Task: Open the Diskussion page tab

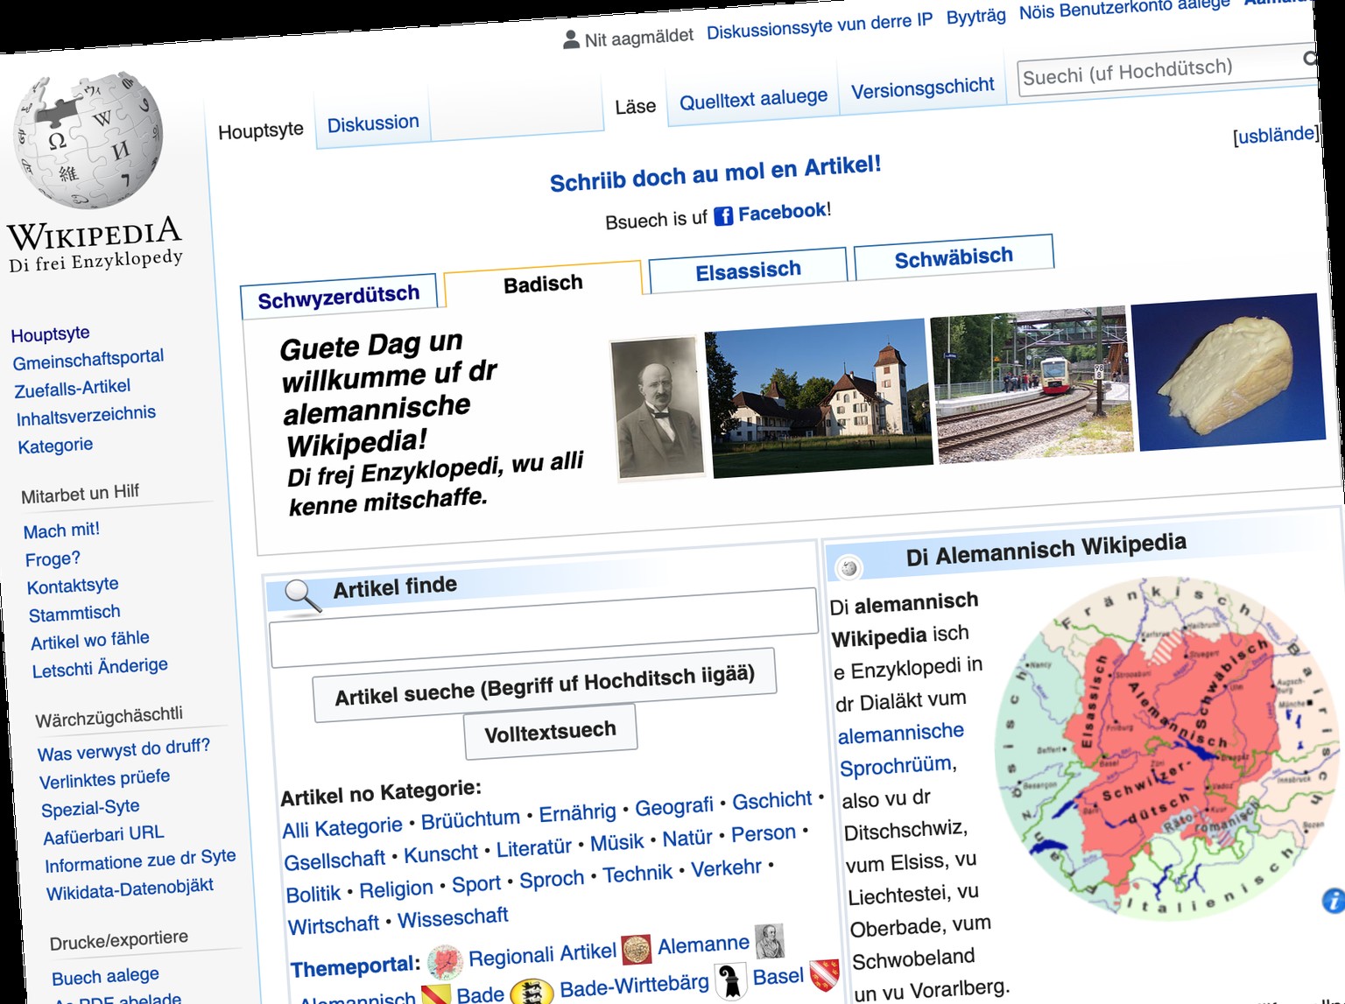Action: [373, 123]
